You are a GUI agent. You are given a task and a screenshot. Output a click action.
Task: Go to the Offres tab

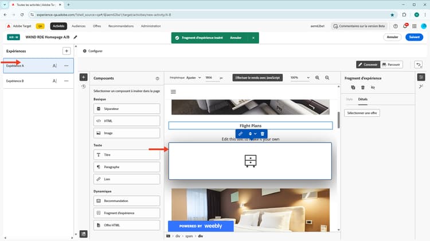click(x=97, y=26)
